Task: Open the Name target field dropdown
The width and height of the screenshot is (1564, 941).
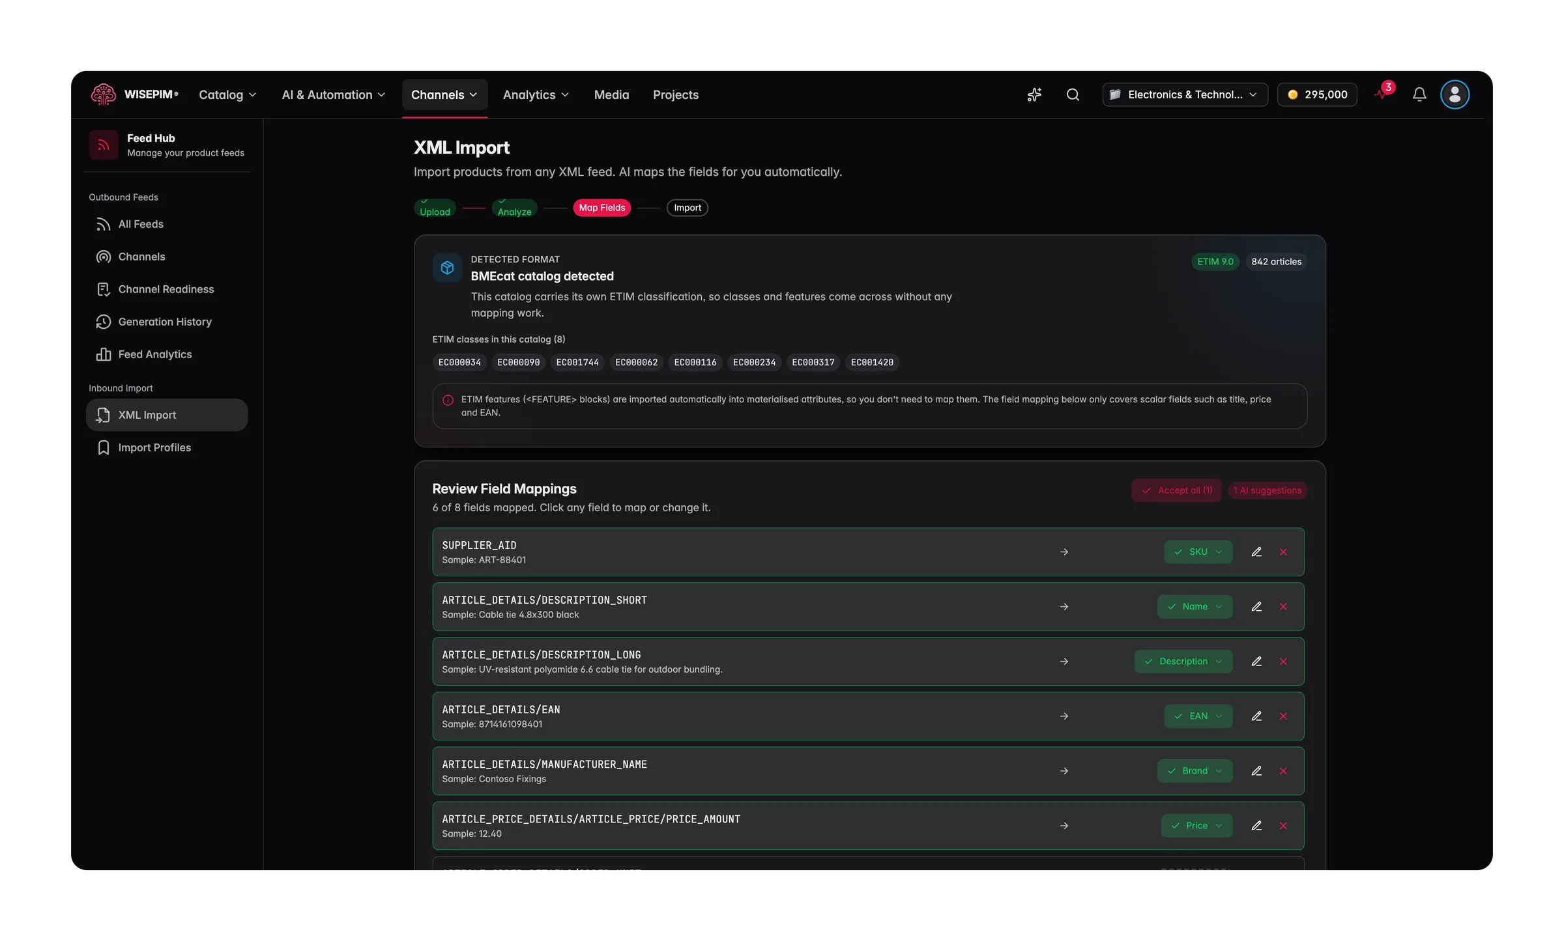Action: tap(1195, 607)
